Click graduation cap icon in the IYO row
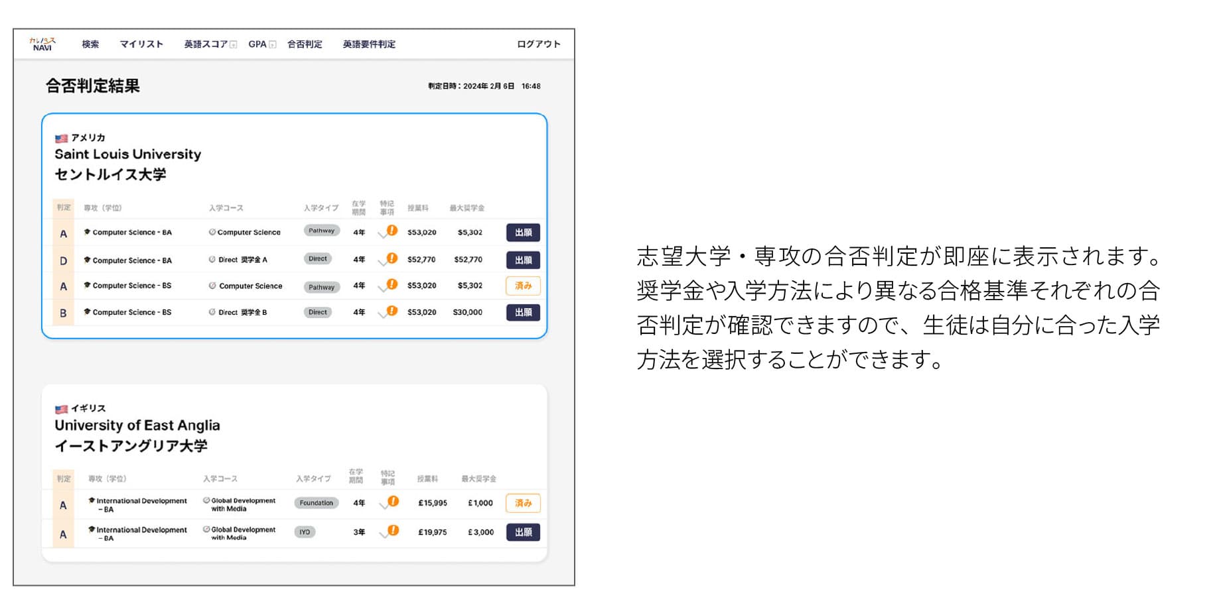This screenshot has width=1221, height=615. coord(92,530)
